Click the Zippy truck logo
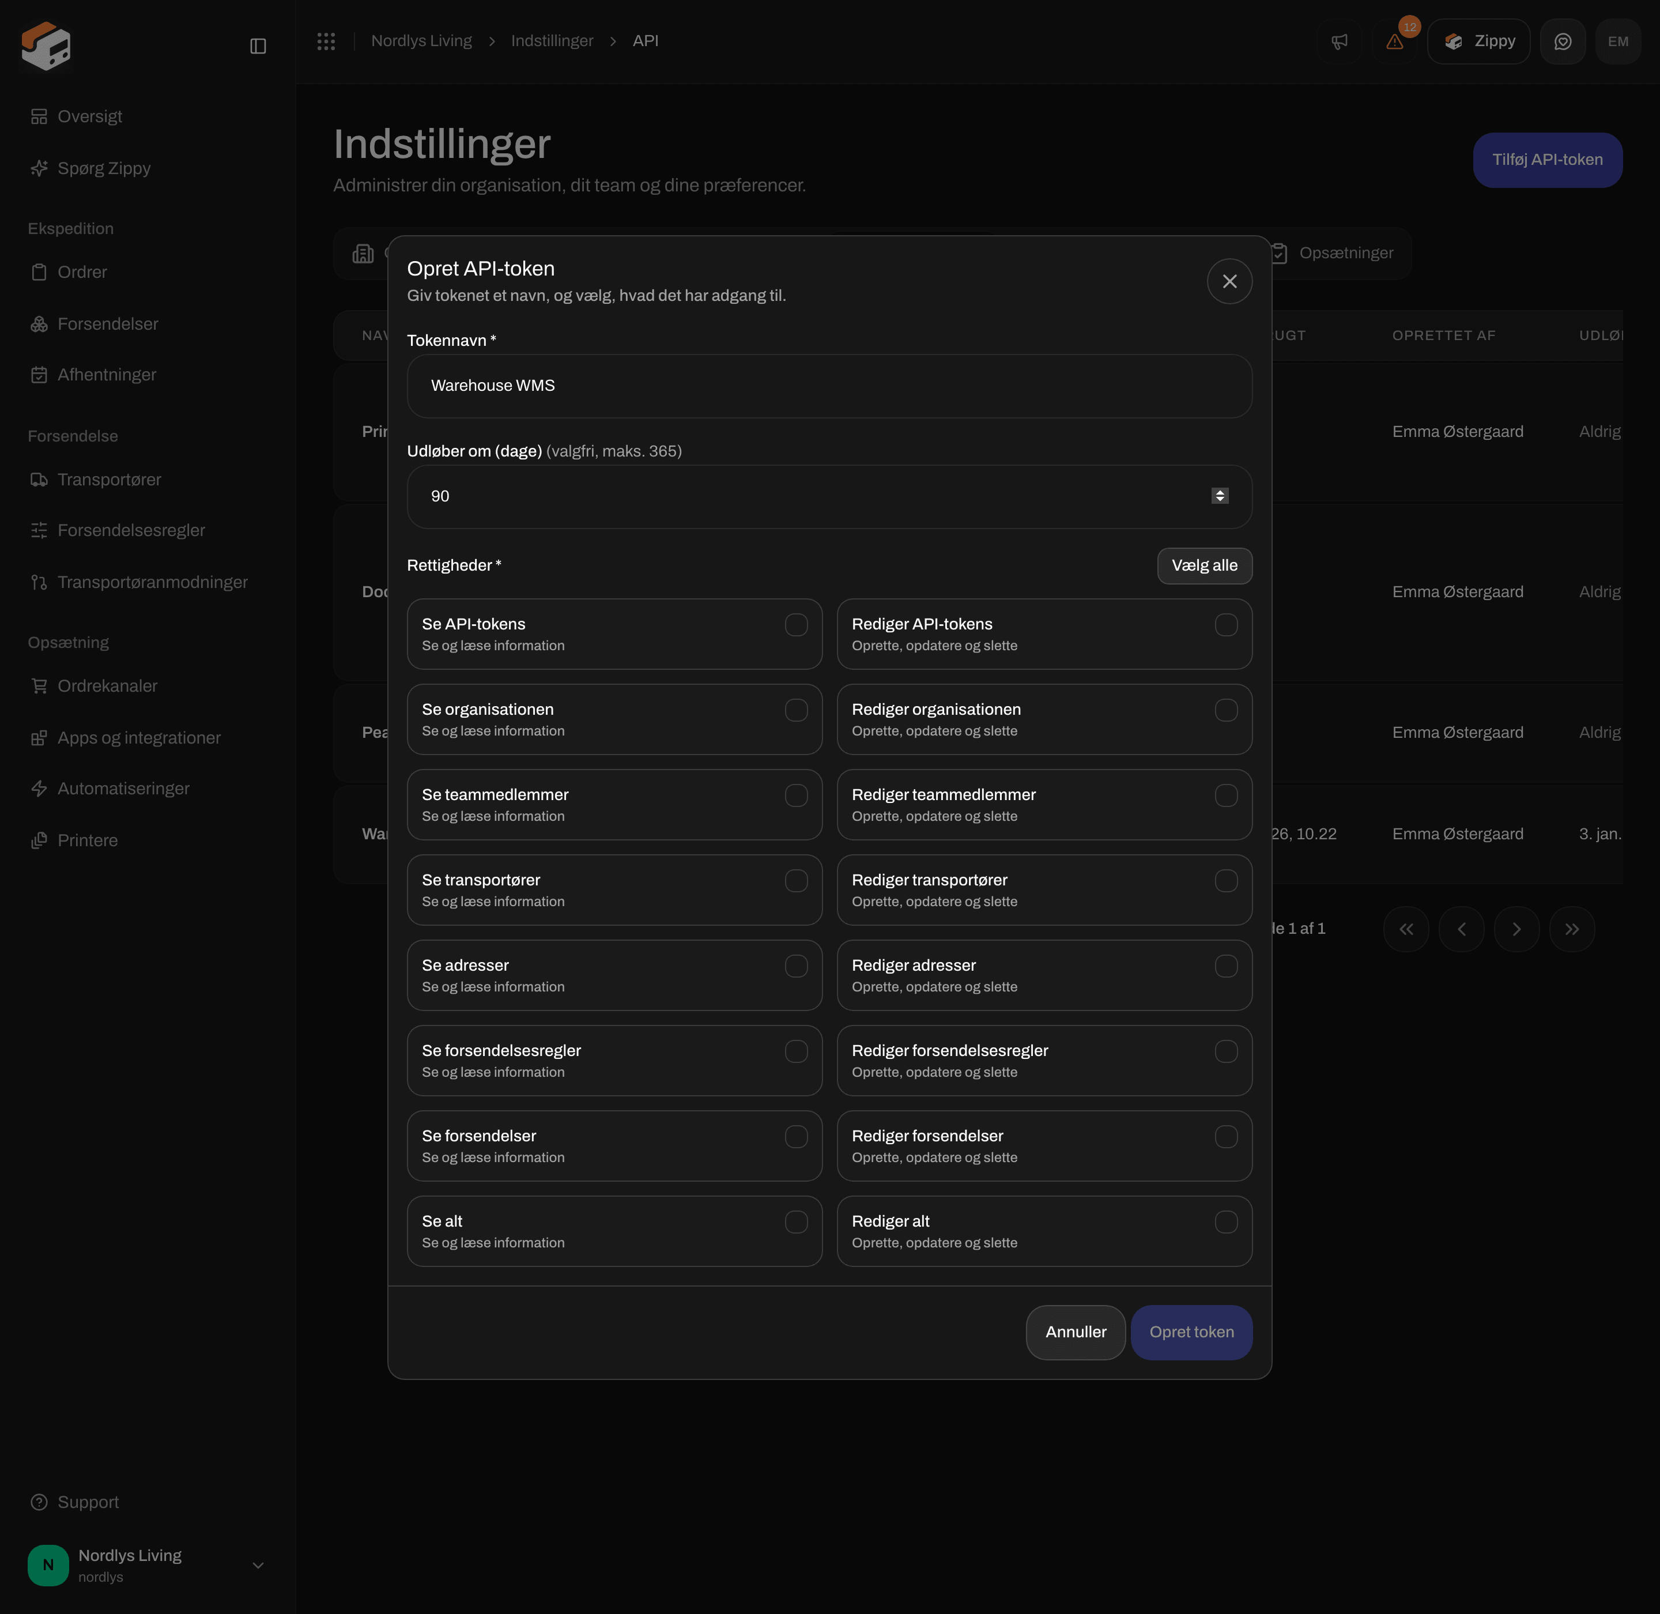The image size is (1660, 1614). click(x=46, y=45)
